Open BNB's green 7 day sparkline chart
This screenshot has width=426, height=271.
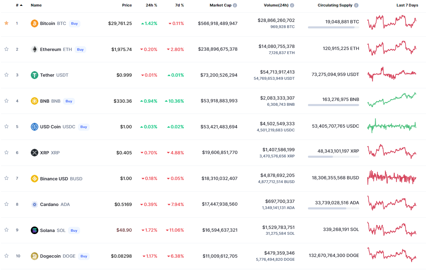point(392,100)
